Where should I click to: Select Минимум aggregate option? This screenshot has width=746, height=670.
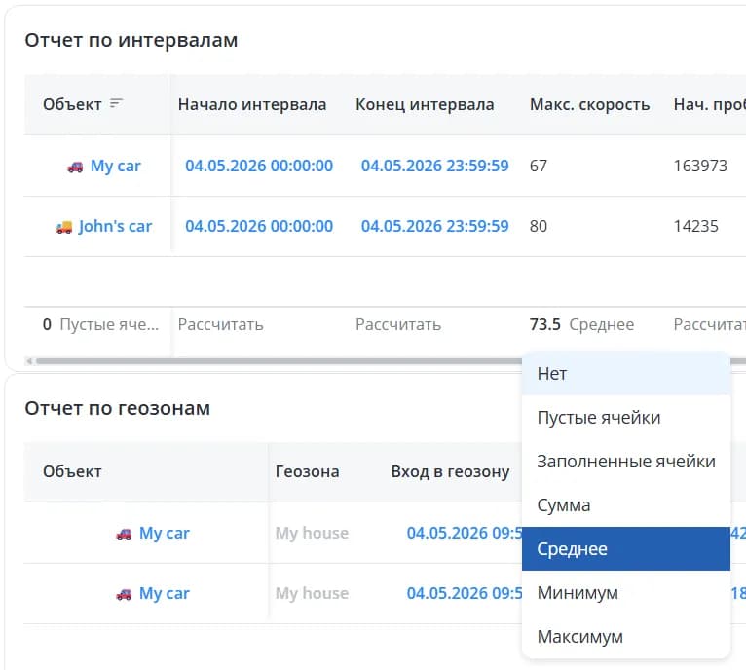click(x=625, y=592)
